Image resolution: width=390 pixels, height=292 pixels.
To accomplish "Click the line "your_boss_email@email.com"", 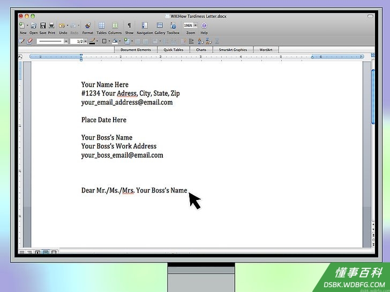I will [x=122, y=155].
